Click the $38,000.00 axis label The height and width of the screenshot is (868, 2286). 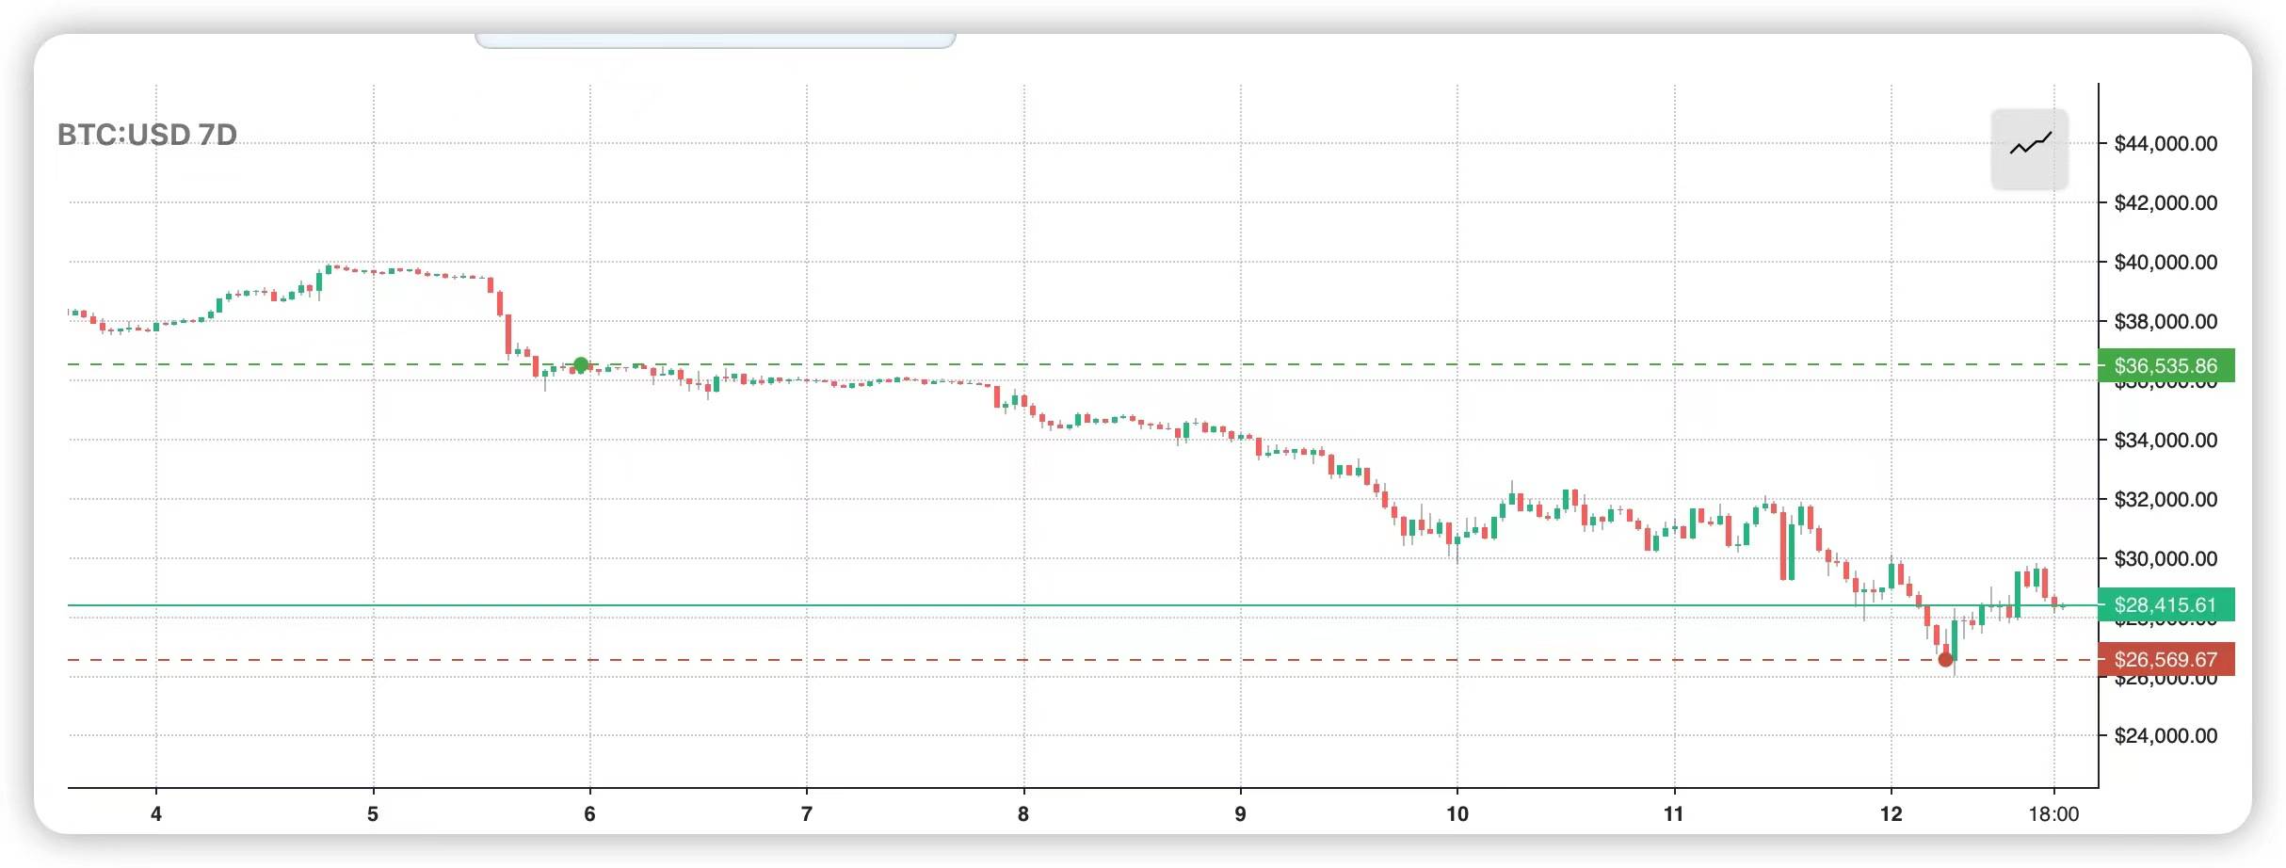(x=2165, y=321)
